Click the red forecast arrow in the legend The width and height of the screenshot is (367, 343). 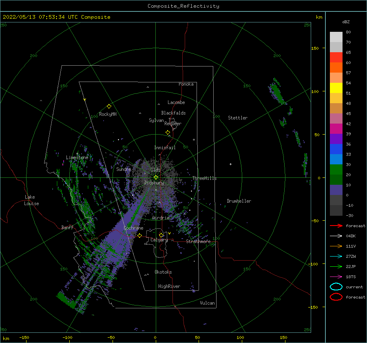point(336,226)
